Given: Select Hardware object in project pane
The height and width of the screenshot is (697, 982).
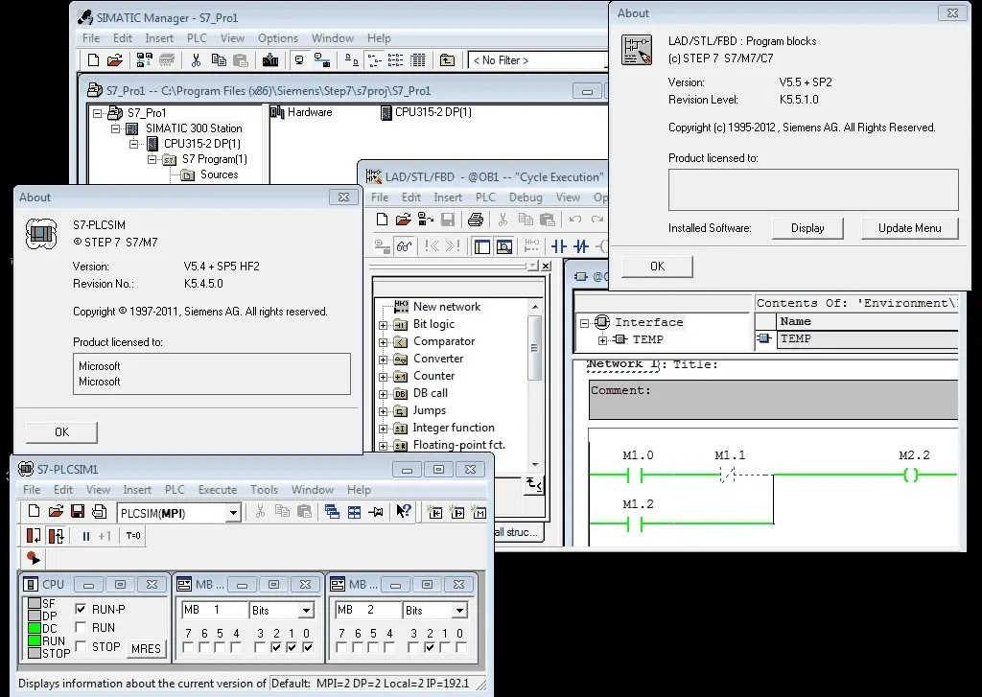Looking at the screenshot, I should pos(302,112).
